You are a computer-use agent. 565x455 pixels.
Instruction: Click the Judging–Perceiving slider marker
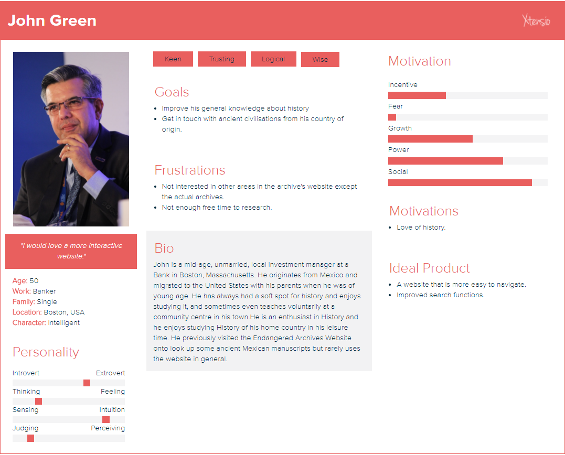coord(30,438)
